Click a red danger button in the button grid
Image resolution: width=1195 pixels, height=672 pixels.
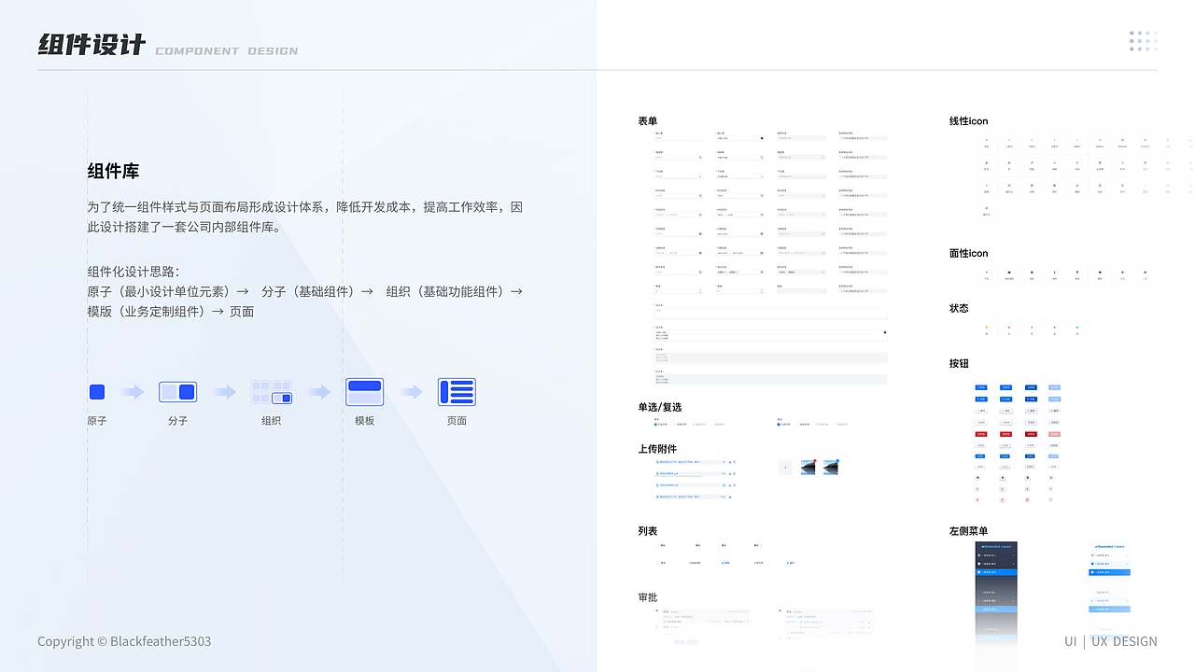coord(980,434)
